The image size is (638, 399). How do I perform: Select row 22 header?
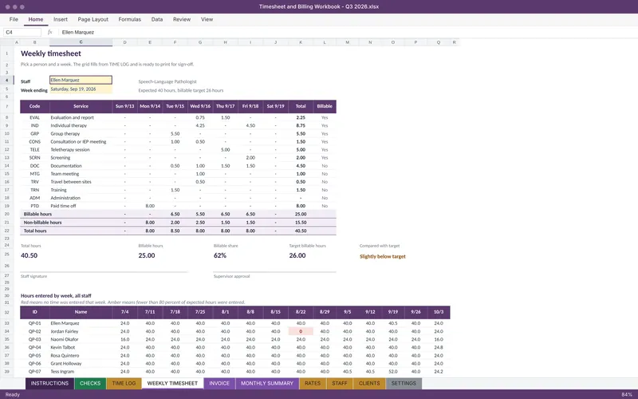pyautogui.click(x=7, y=231)
